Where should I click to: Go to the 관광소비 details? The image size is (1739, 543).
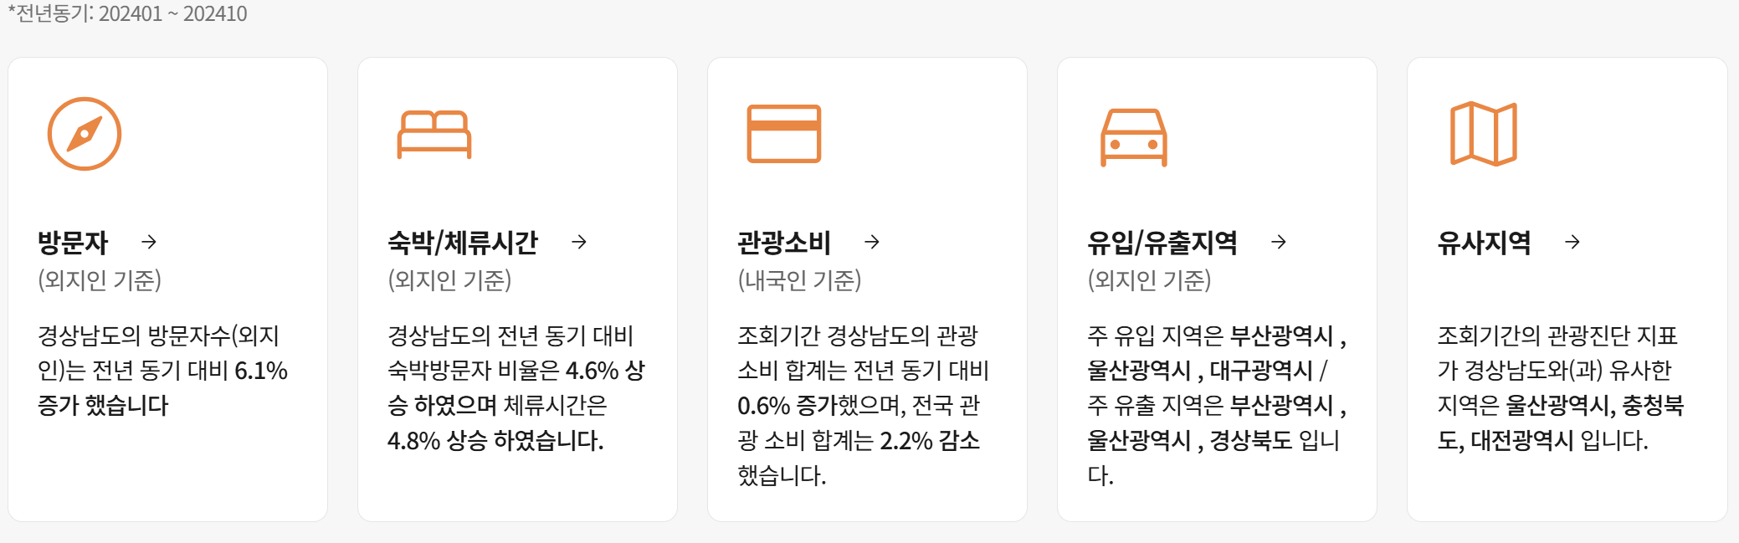pos(783,243)
